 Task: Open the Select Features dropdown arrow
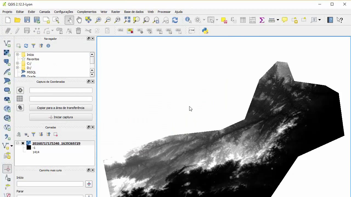coord(217,20)
